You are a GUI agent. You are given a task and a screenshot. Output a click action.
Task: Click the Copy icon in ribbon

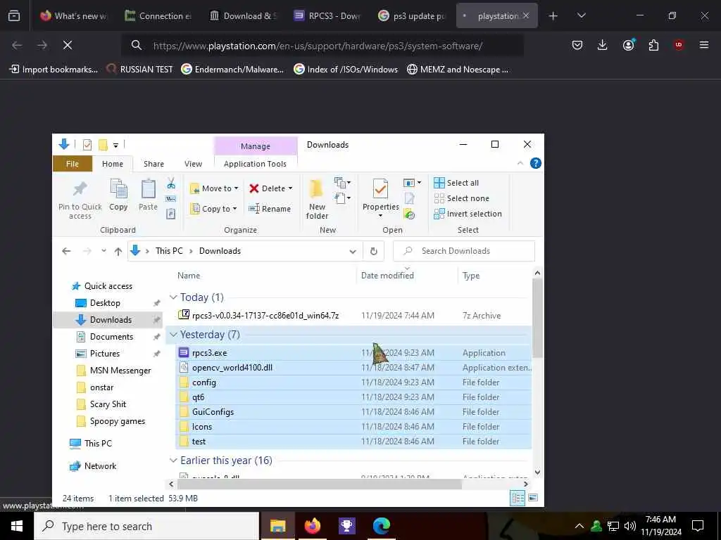[118, 195]
